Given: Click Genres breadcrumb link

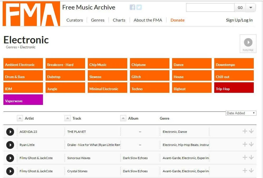Looking at the screenshot, I should 11,47.
